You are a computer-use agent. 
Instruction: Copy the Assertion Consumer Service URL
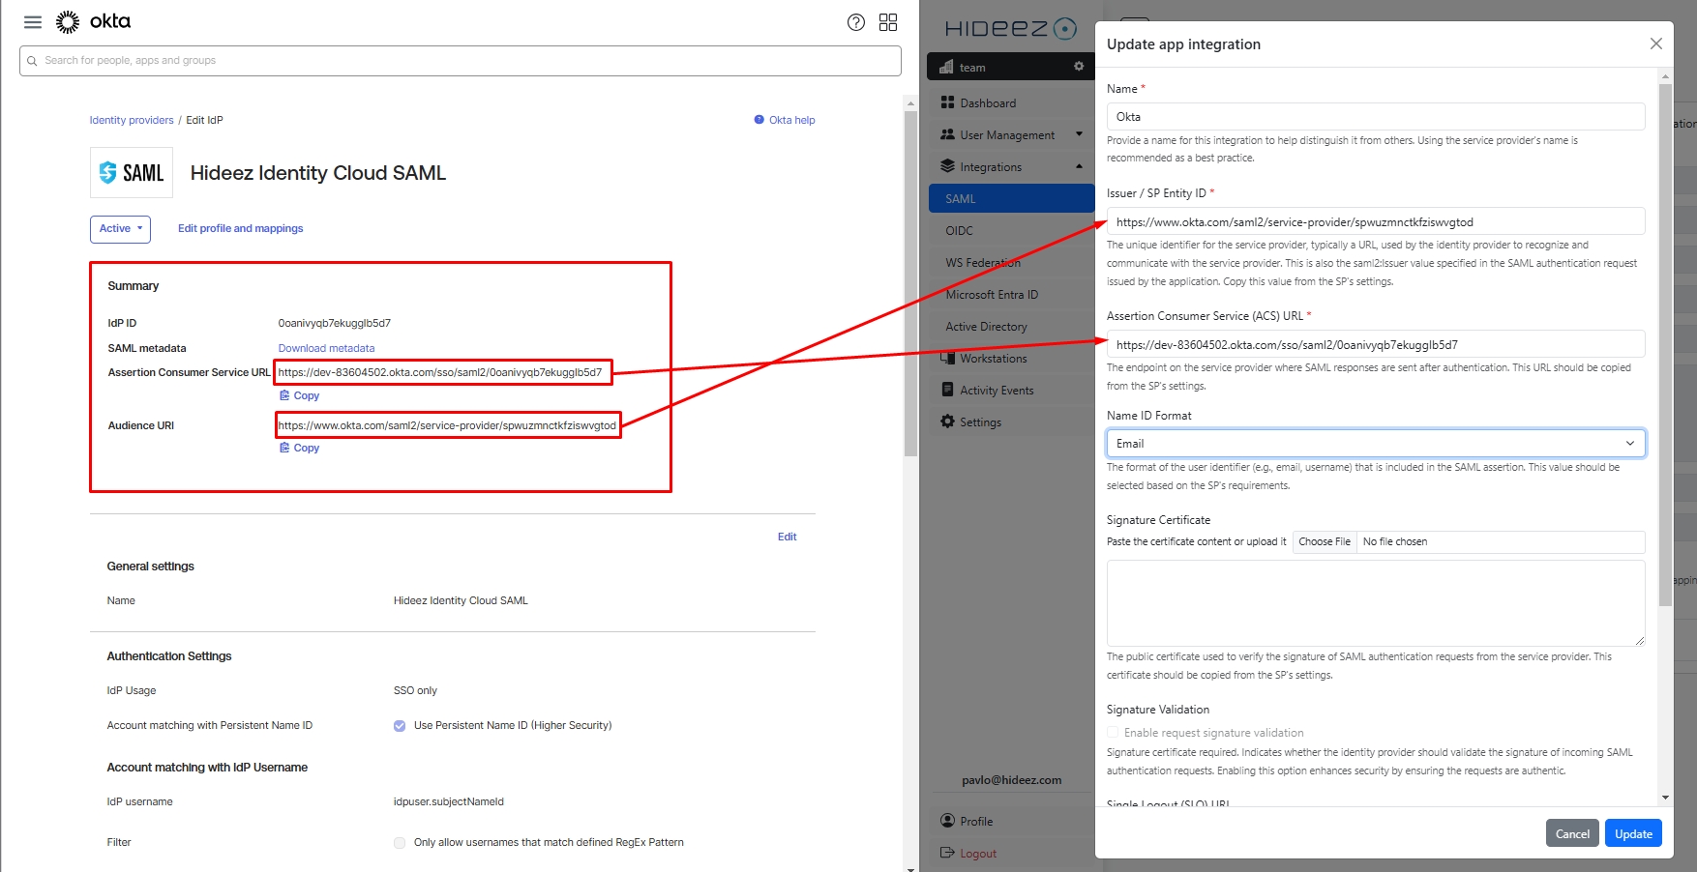(x=300, y=395)
